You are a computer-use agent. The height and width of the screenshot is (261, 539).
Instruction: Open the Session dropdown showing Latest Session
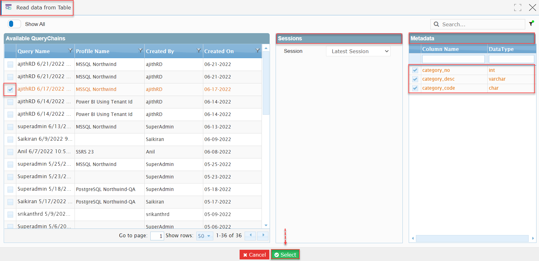358,51
